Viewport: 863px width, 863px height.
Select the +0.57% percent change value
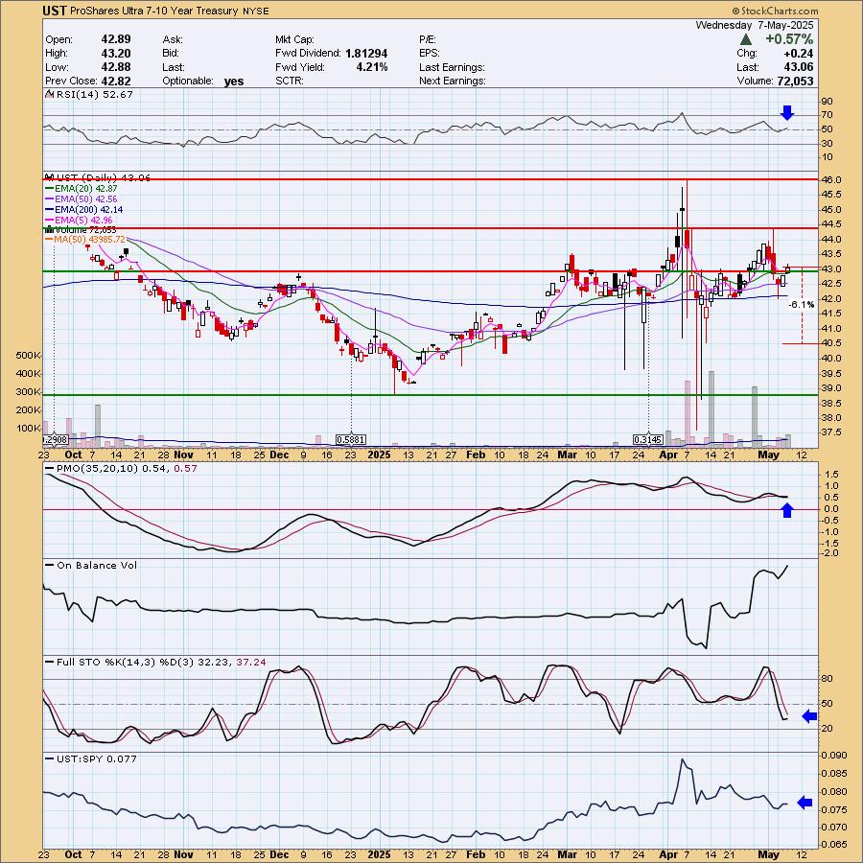click(789, 39)
